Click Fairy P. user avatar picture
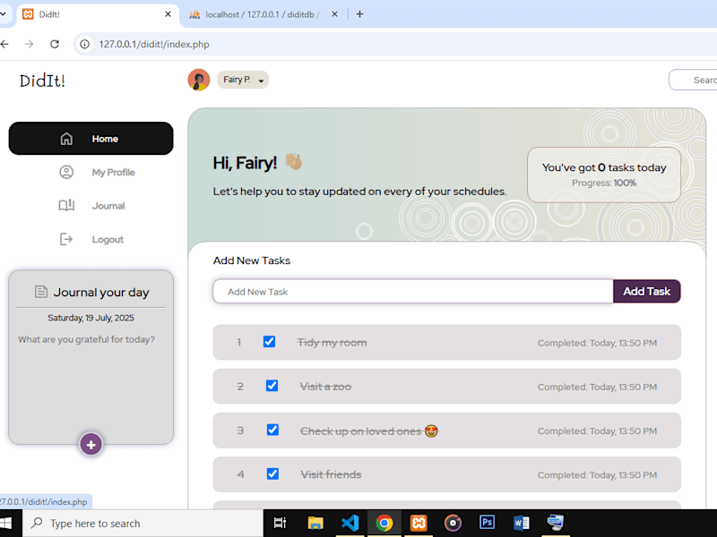Image resolution: width=717 pixels, height=537 pixels. click(198, 80)
